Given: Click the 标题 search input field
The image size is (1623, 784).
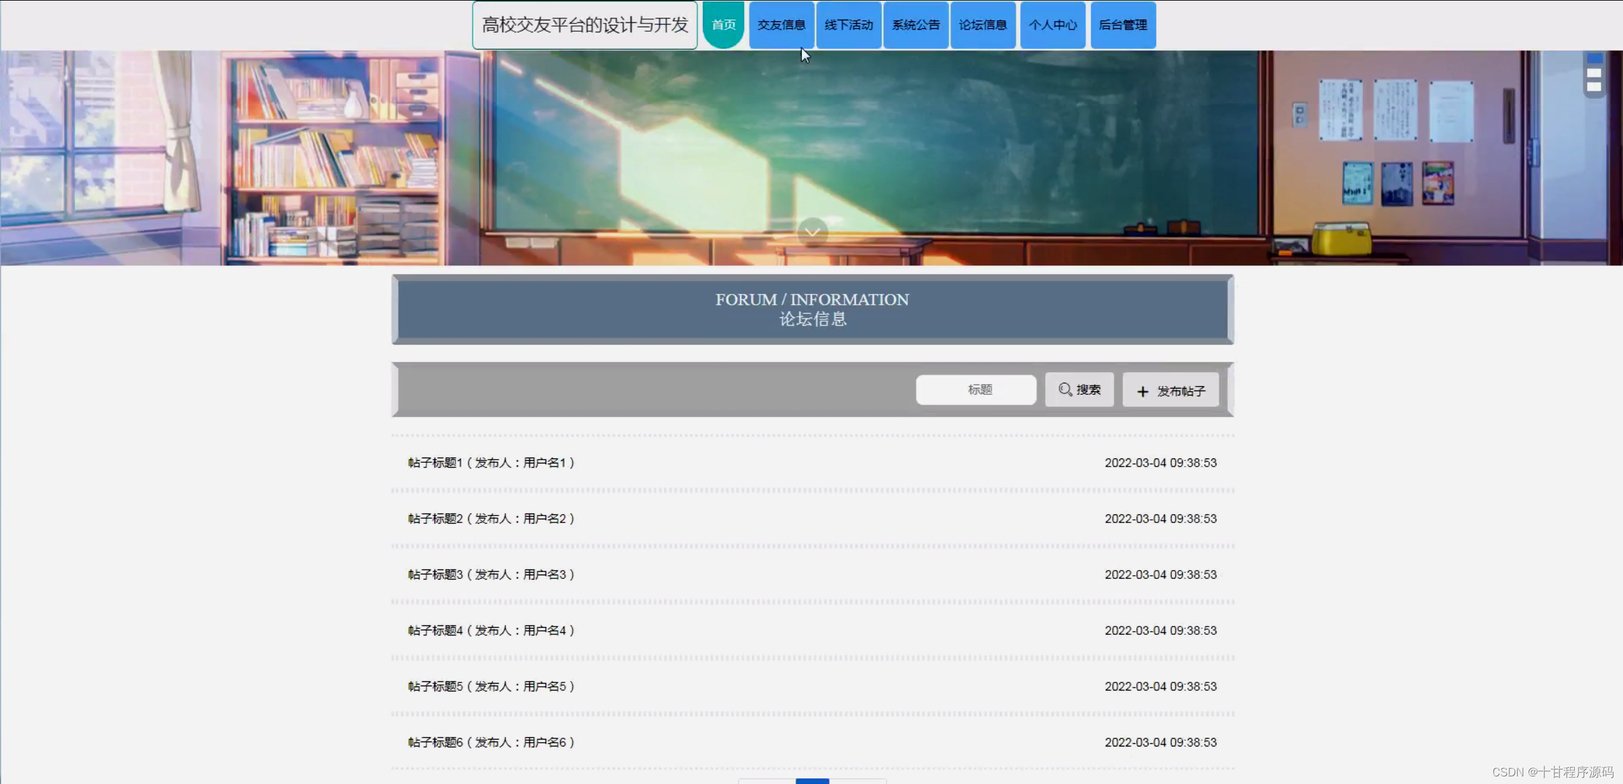Looking at the screenshot, I should [x=976, y=389].
